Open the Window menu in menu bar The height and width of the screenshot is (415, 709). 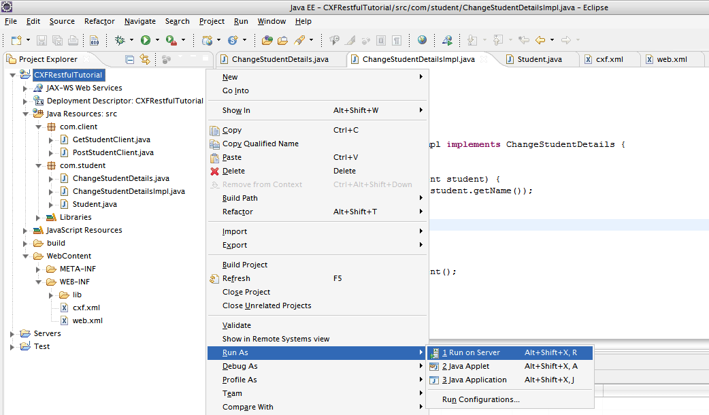click(x=271, y=21)
